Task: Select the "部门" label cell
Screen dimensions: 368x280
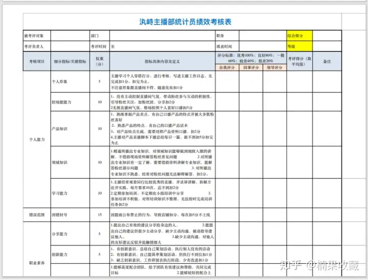Action: (x=100, y=36)
